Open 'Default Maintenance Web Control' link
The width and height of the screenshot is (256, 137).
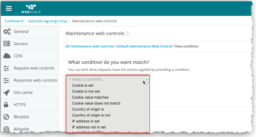coord(144,46)
